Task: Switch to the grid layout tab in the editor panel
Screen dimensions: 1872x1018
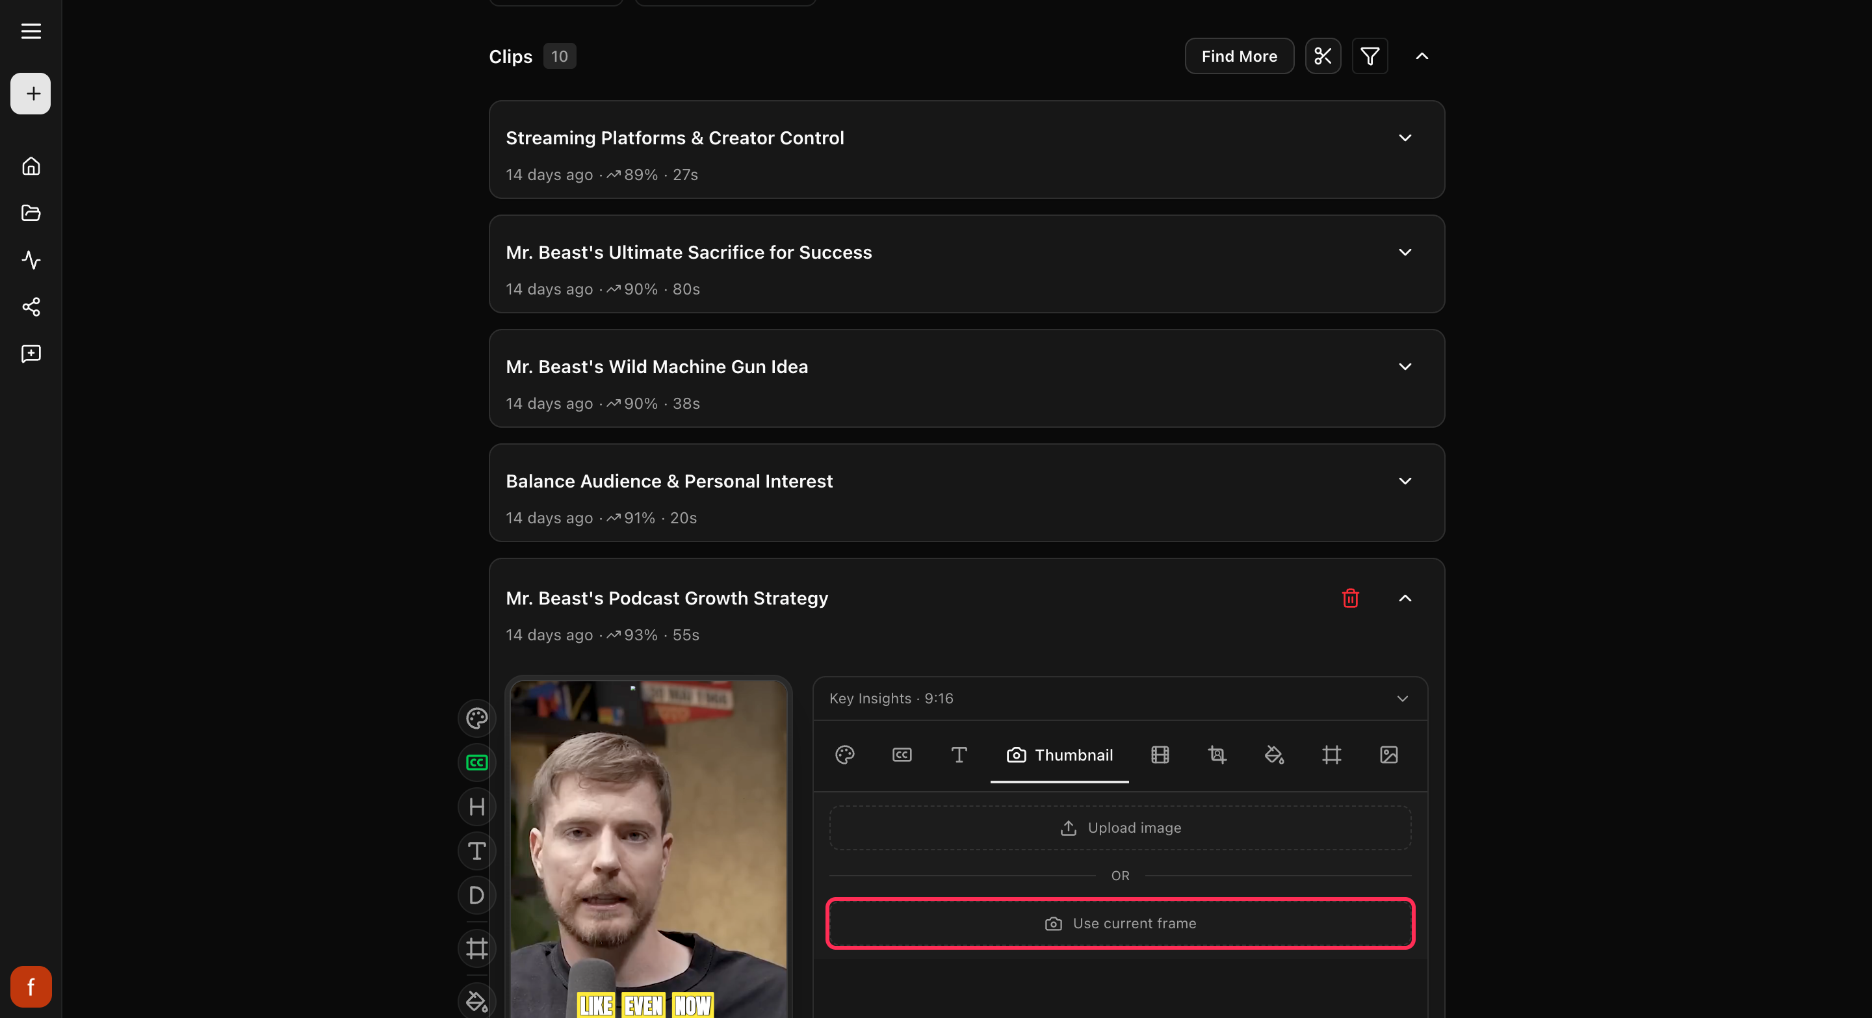Action: click(x=1331, y=755)
